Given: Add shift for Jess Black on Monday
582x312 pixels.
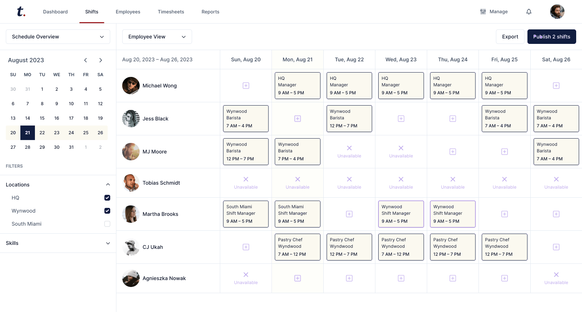Looking at the screenshot, I should click(x=298, y=119).
